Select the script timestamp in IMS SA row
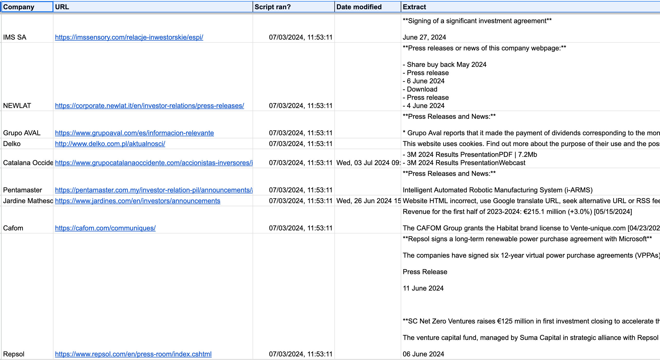Image resolution: width=660 pixels, height=360 pixels. (x=293, y=29)
